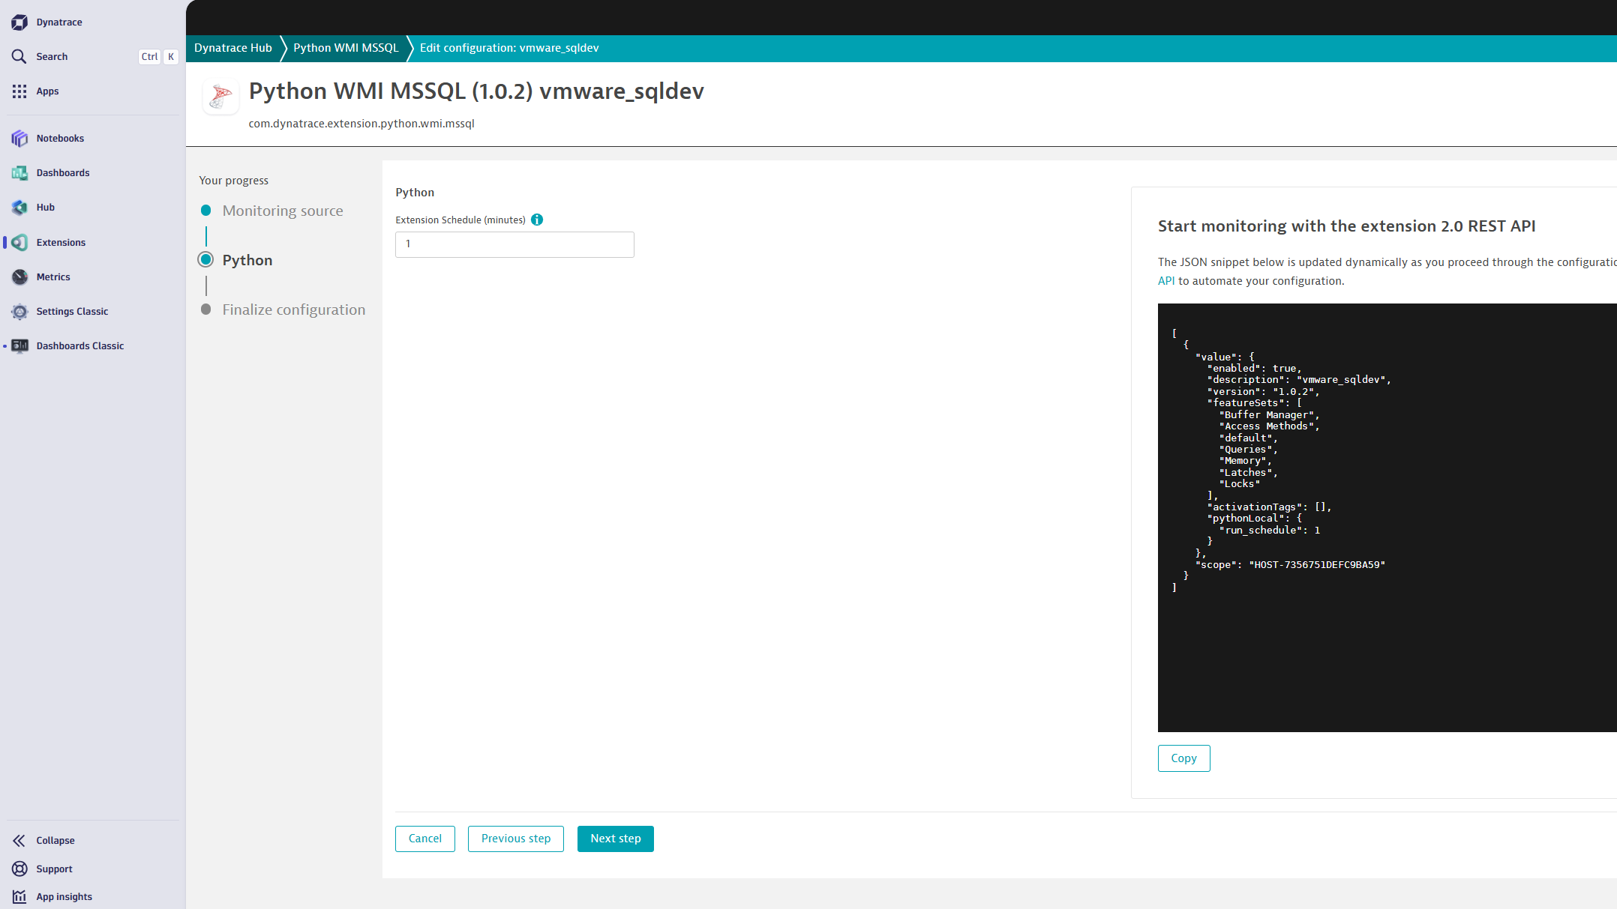
Task: Click the Ctrl K shortcut badge
Action: tap(158, 57)
